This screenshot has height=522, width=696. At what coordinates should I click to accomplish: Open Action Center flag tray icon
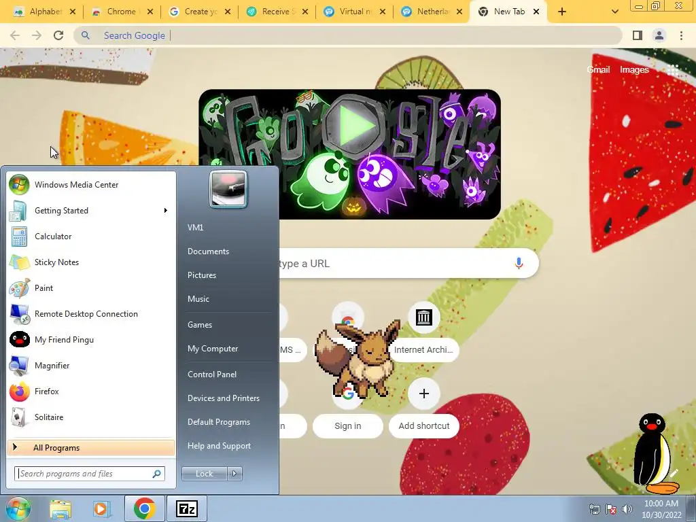point(611,509)
